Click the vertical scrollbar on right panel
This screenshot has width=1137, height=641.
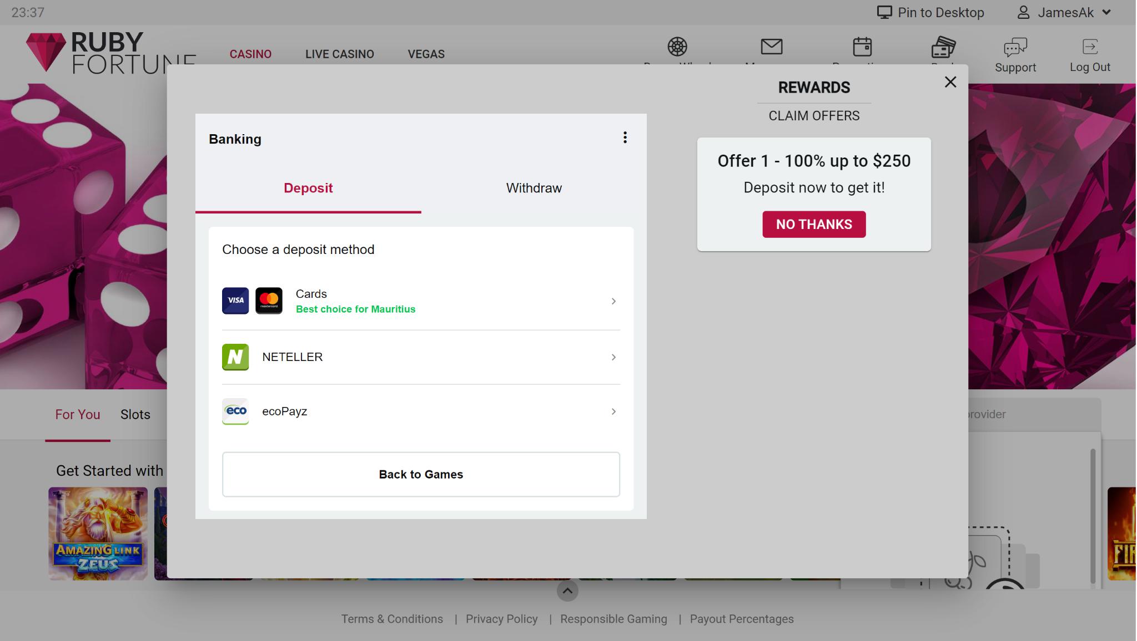point(1093,516)
